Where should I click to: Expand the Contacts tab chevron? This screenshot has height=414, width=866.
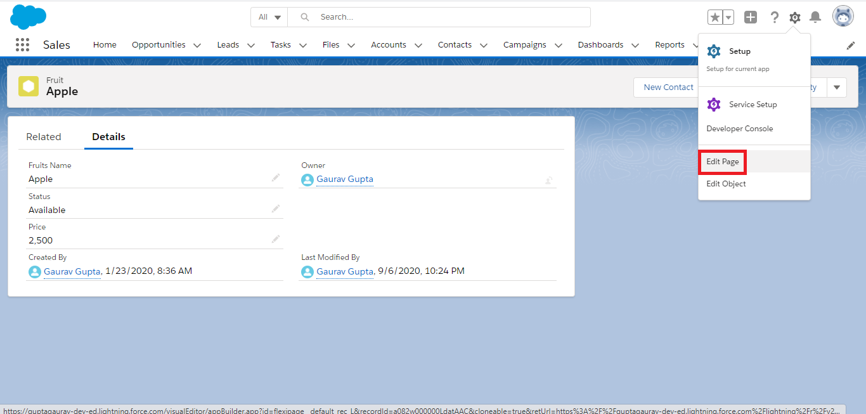click(484, 45)
